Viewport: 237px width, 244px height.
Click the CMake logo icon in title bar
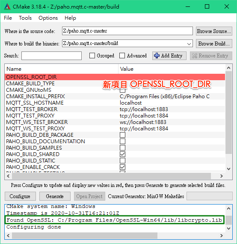pyautogui.click(x=7, y=7)
